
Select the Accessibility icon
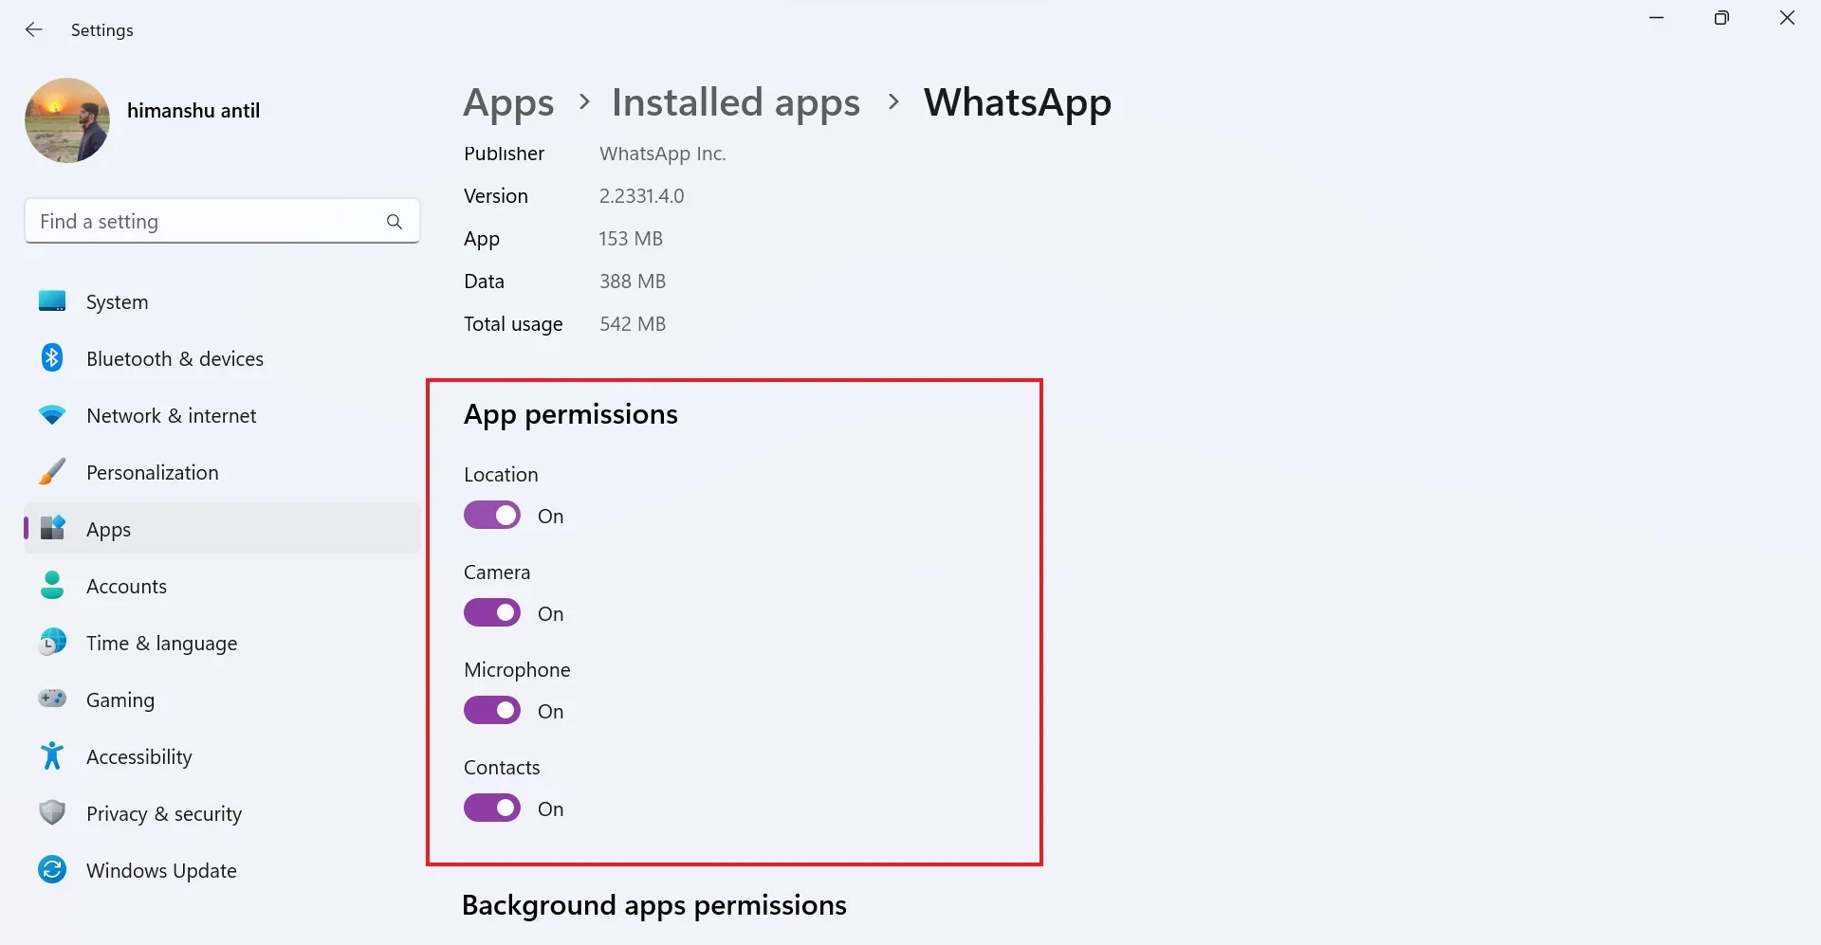(x=50, y=756)
